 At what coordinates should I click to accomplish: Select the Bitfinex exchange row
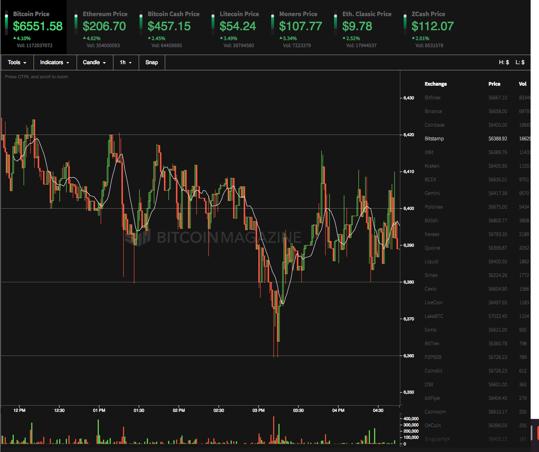click(477, 97)
